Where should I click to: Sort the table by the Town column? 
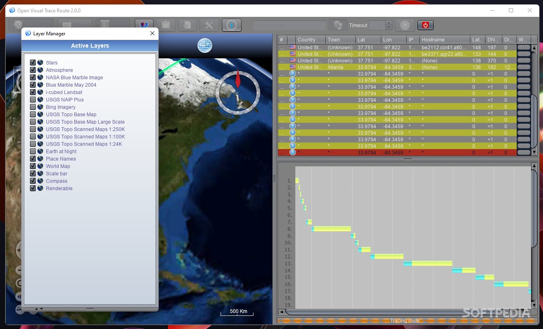pyautogui.click(x=341, y=40)
